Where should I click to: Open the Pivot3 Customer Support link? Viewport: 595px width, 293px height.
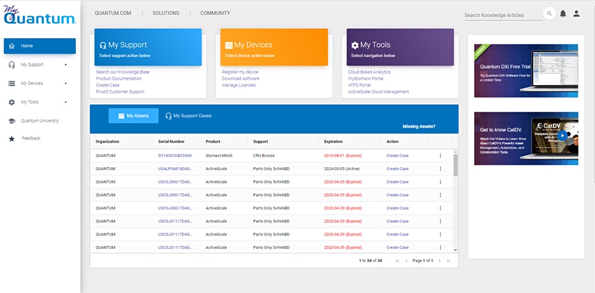tap(120, 92)
